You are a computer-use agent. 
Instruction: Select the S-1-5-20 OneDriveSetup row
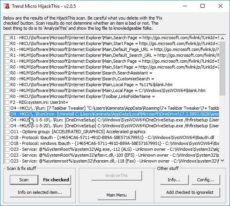(x=115, y=126)
